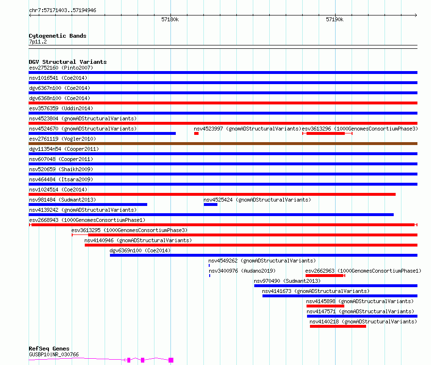431x365 pixels.
Task: Open the GUSBP10|NR_030766 gene label
Action: point(54,354)
